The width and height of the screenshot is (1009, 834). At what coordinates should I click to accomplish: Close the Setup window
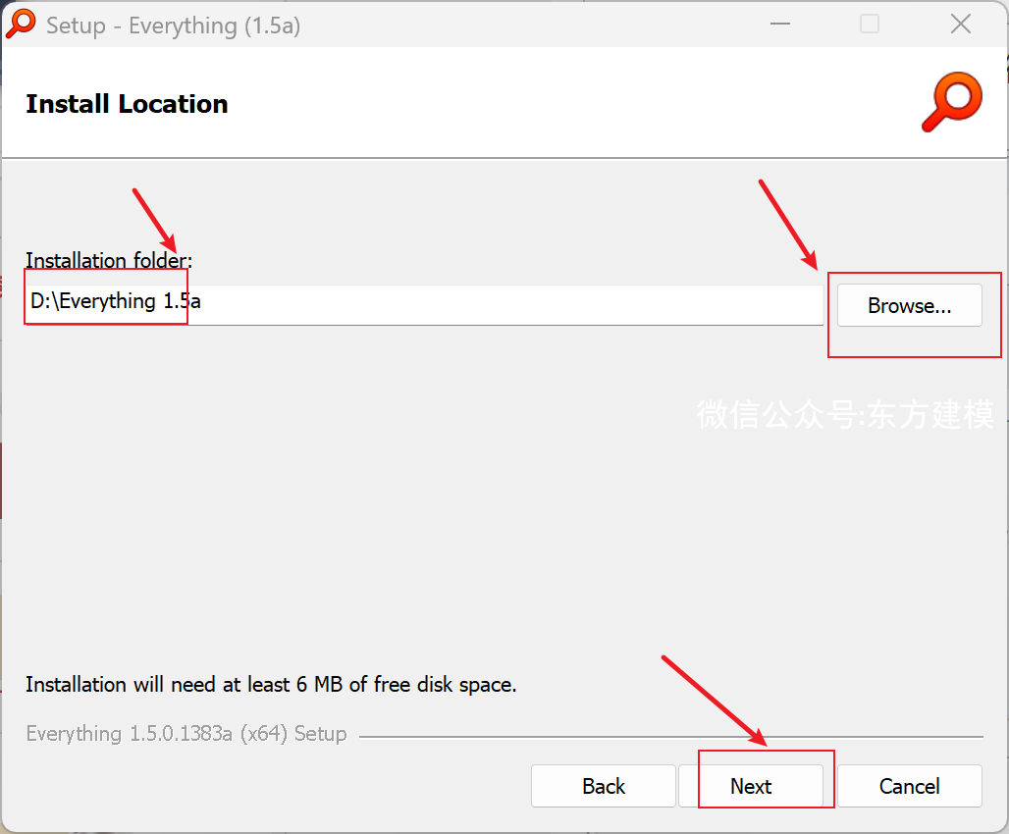coord(961,25)
